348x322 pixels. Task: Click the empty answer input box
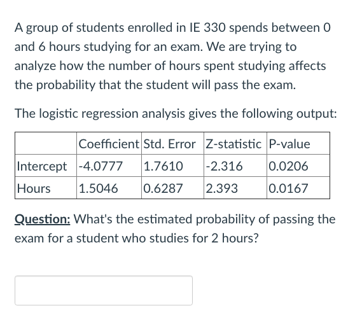tap(104, 290)
